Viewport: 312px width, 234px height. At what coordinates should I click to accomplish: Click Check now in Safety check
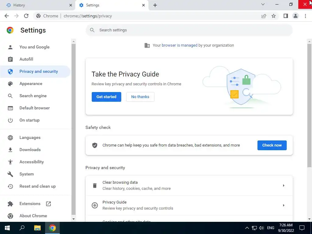272,145
